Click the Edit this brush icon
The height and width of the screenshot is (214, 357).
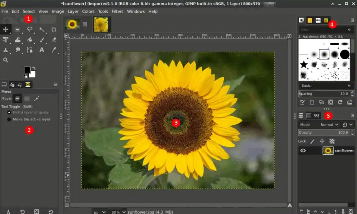302,102
